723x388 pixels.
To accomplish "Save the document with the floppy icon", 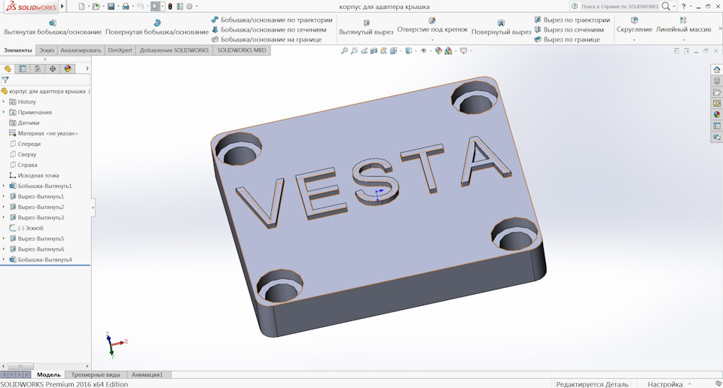I will (111, 7).
